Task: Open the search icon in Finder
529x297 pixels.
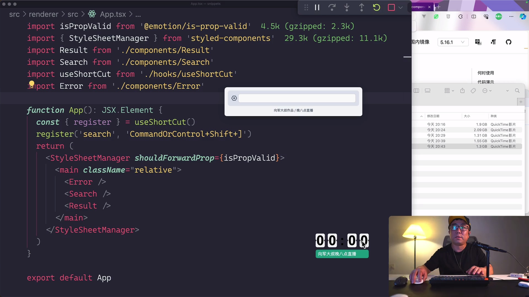Action: point(517,90)
